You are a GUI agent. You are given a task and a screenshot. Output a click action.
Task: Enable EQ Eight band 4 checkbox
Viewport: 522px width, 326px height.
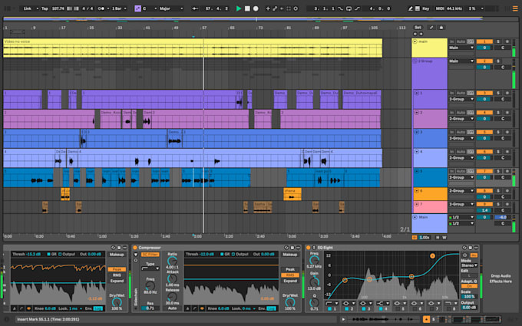point(381,309)
